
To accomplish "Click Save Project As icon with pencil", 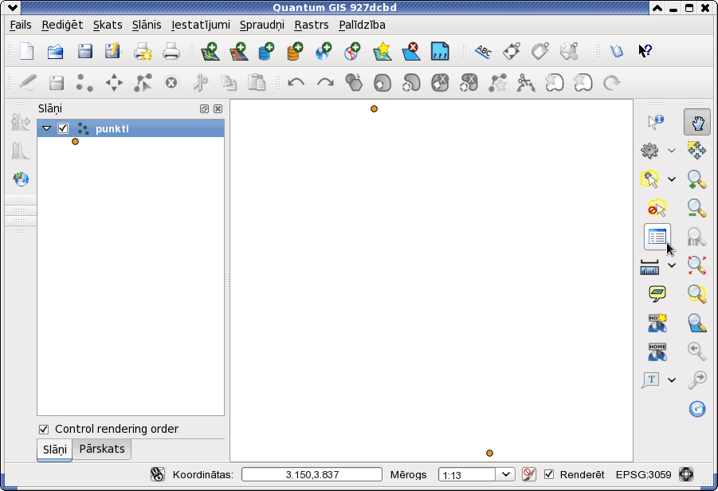I will 112,51.
